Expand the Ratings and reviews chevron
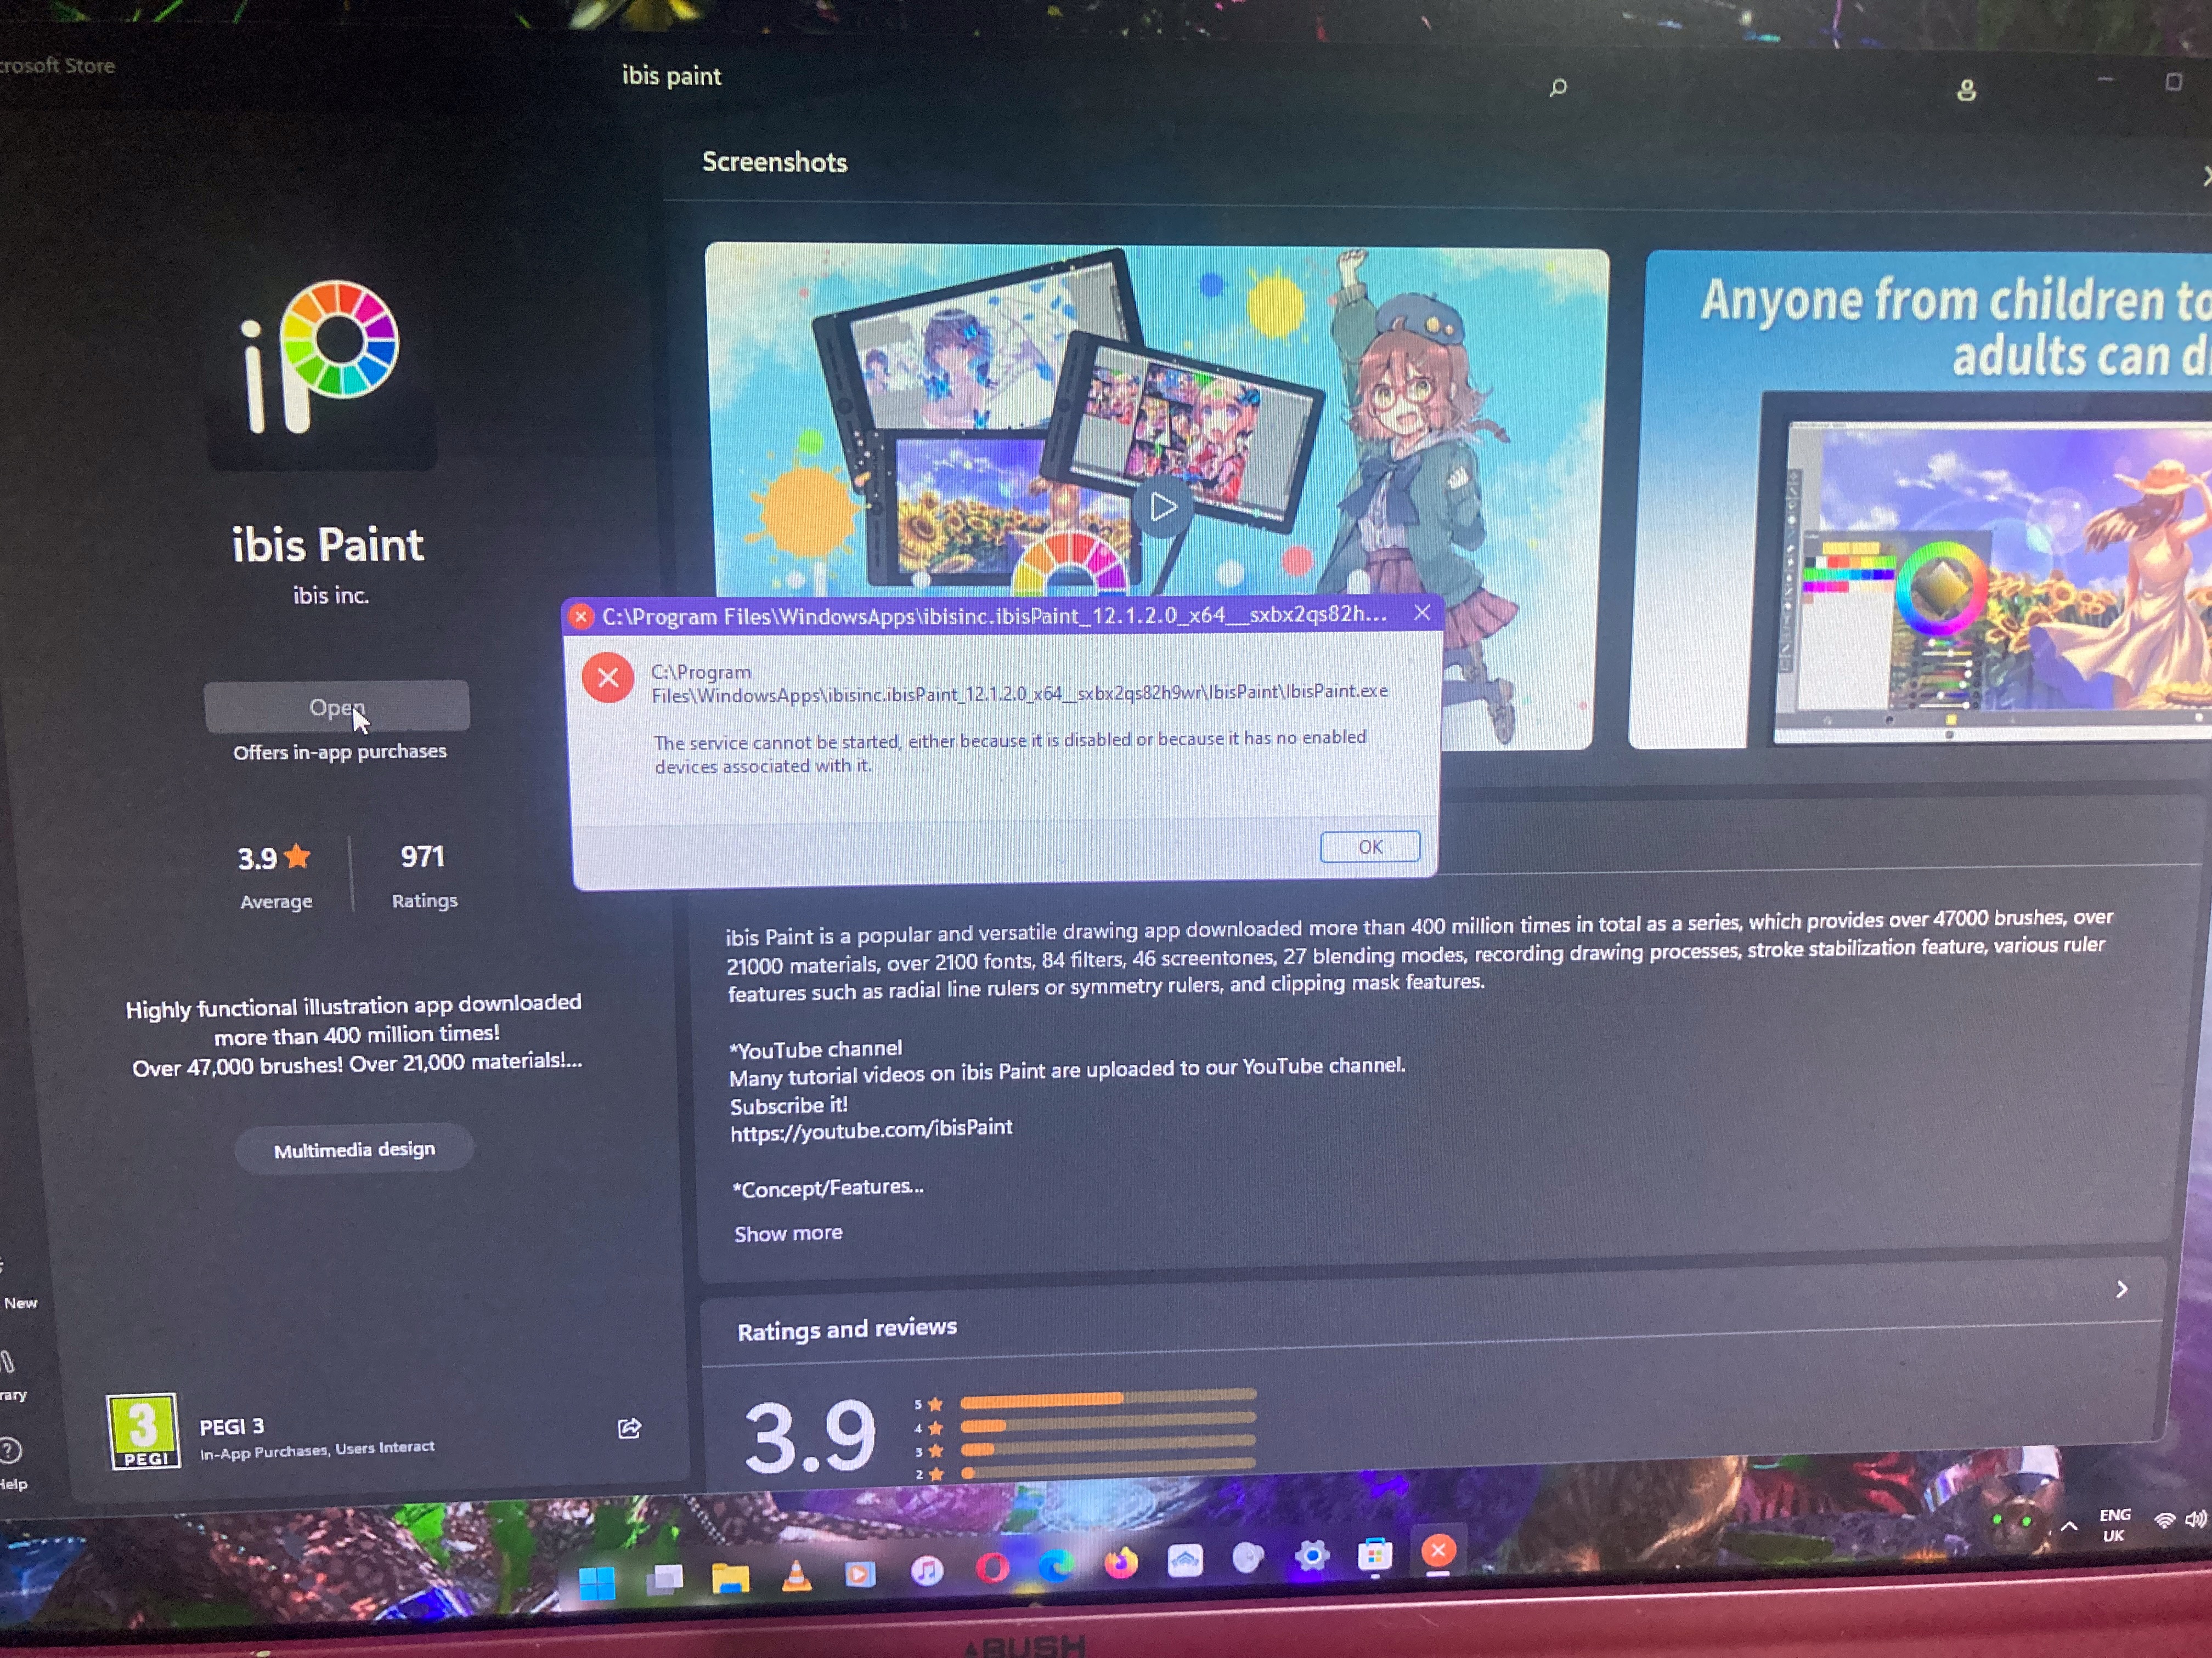 point(2121,1289)
